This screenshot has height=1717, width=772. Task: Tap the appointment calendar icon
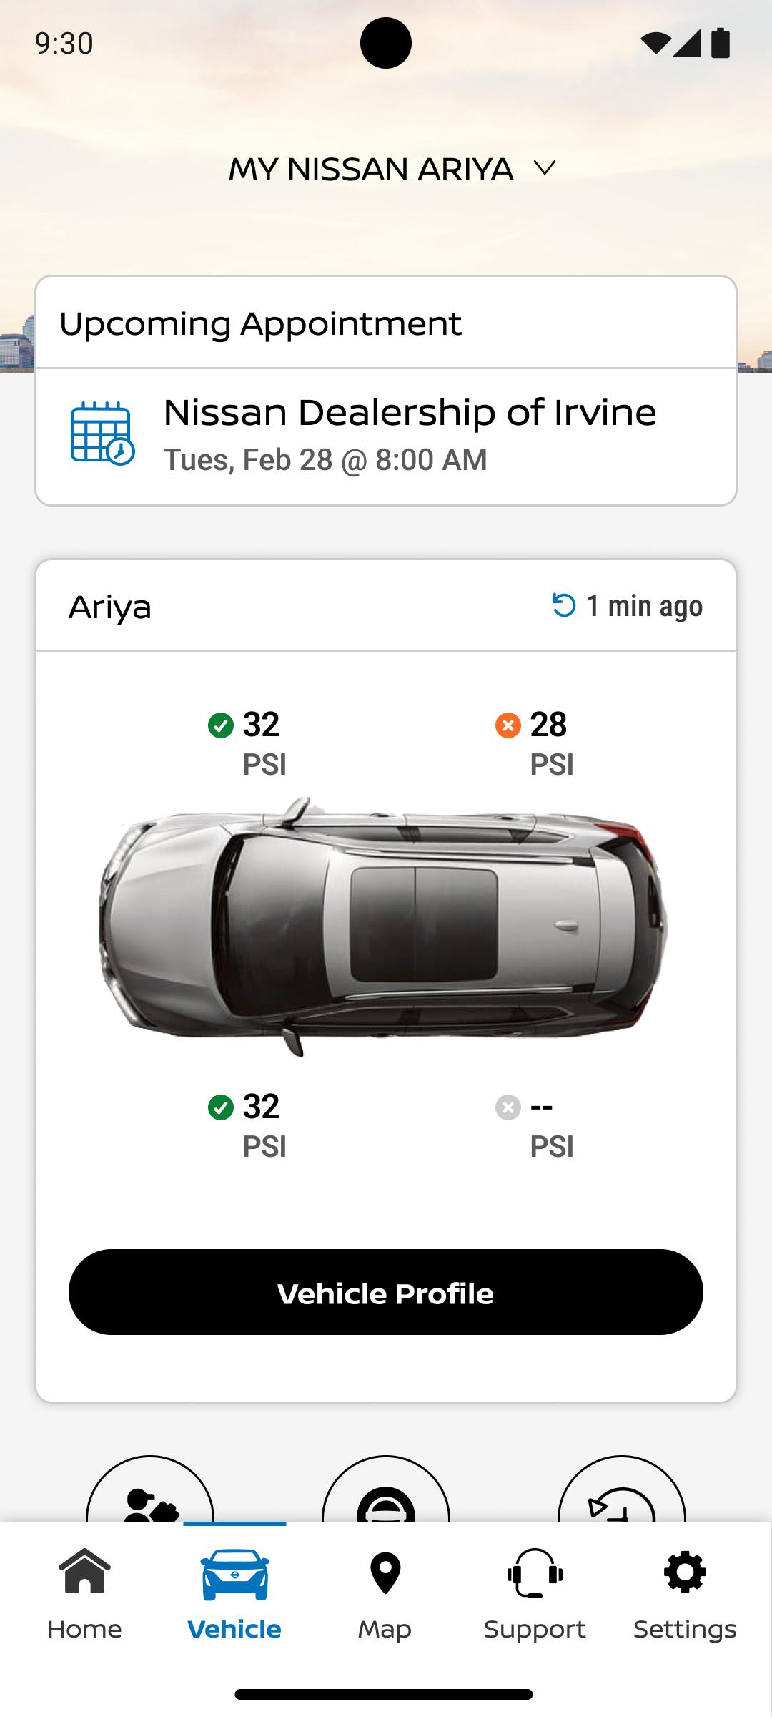[102, 434]
